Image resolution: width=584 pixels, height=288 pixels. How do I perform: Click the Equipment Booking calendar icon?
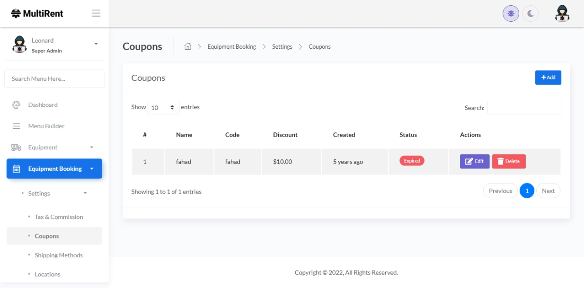point(16,169)
